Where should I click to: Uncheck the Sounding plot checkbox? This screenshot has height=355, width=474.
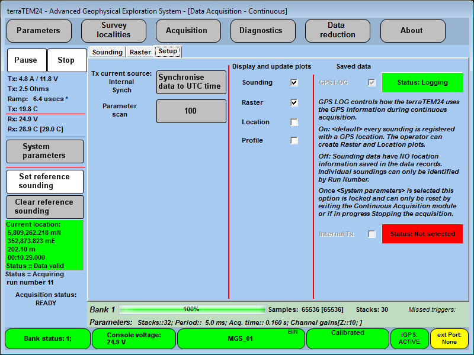point(294,82)
